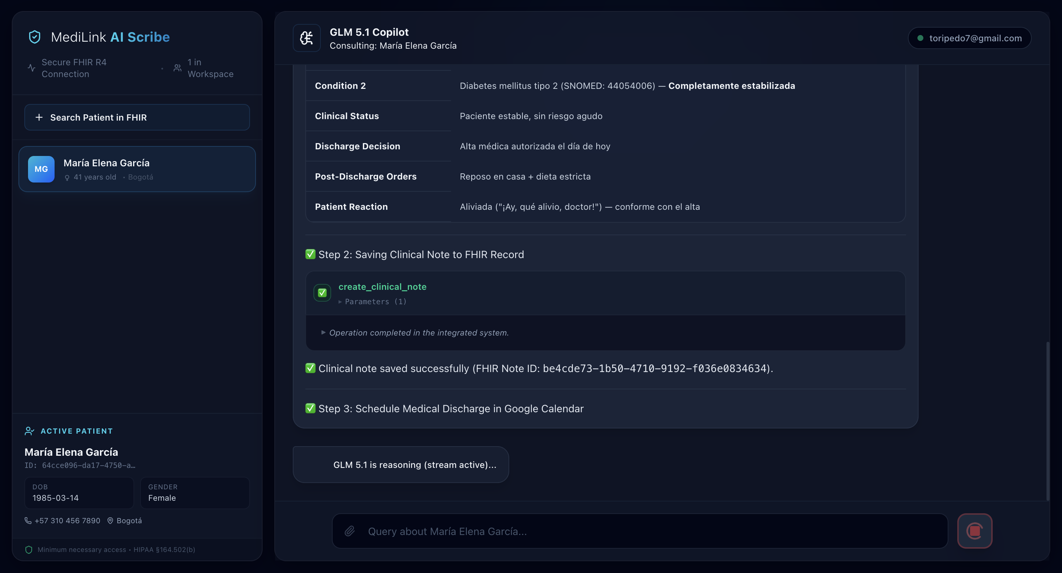Expand the Parameters (1) disclosure

pyautogui.click(x=372, y=301)
